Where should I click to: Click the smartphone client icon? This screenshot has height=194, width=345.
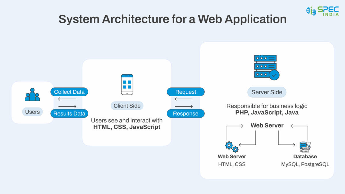point(127,84)
